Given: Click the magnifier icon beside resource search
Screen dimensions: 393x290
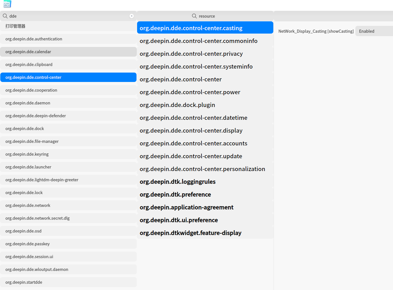Looking at the screenshot, I should coord(194,16).
